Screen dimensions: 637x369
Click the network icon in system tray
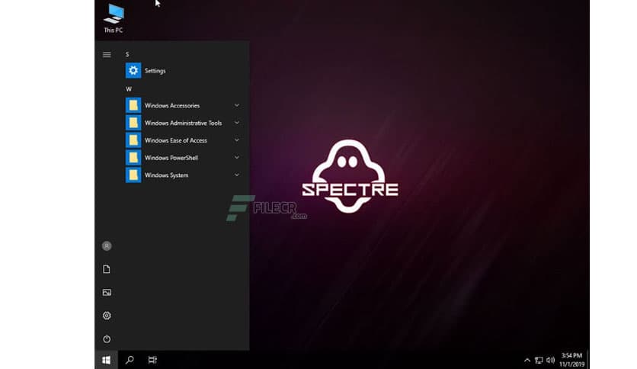coord(539,360)
